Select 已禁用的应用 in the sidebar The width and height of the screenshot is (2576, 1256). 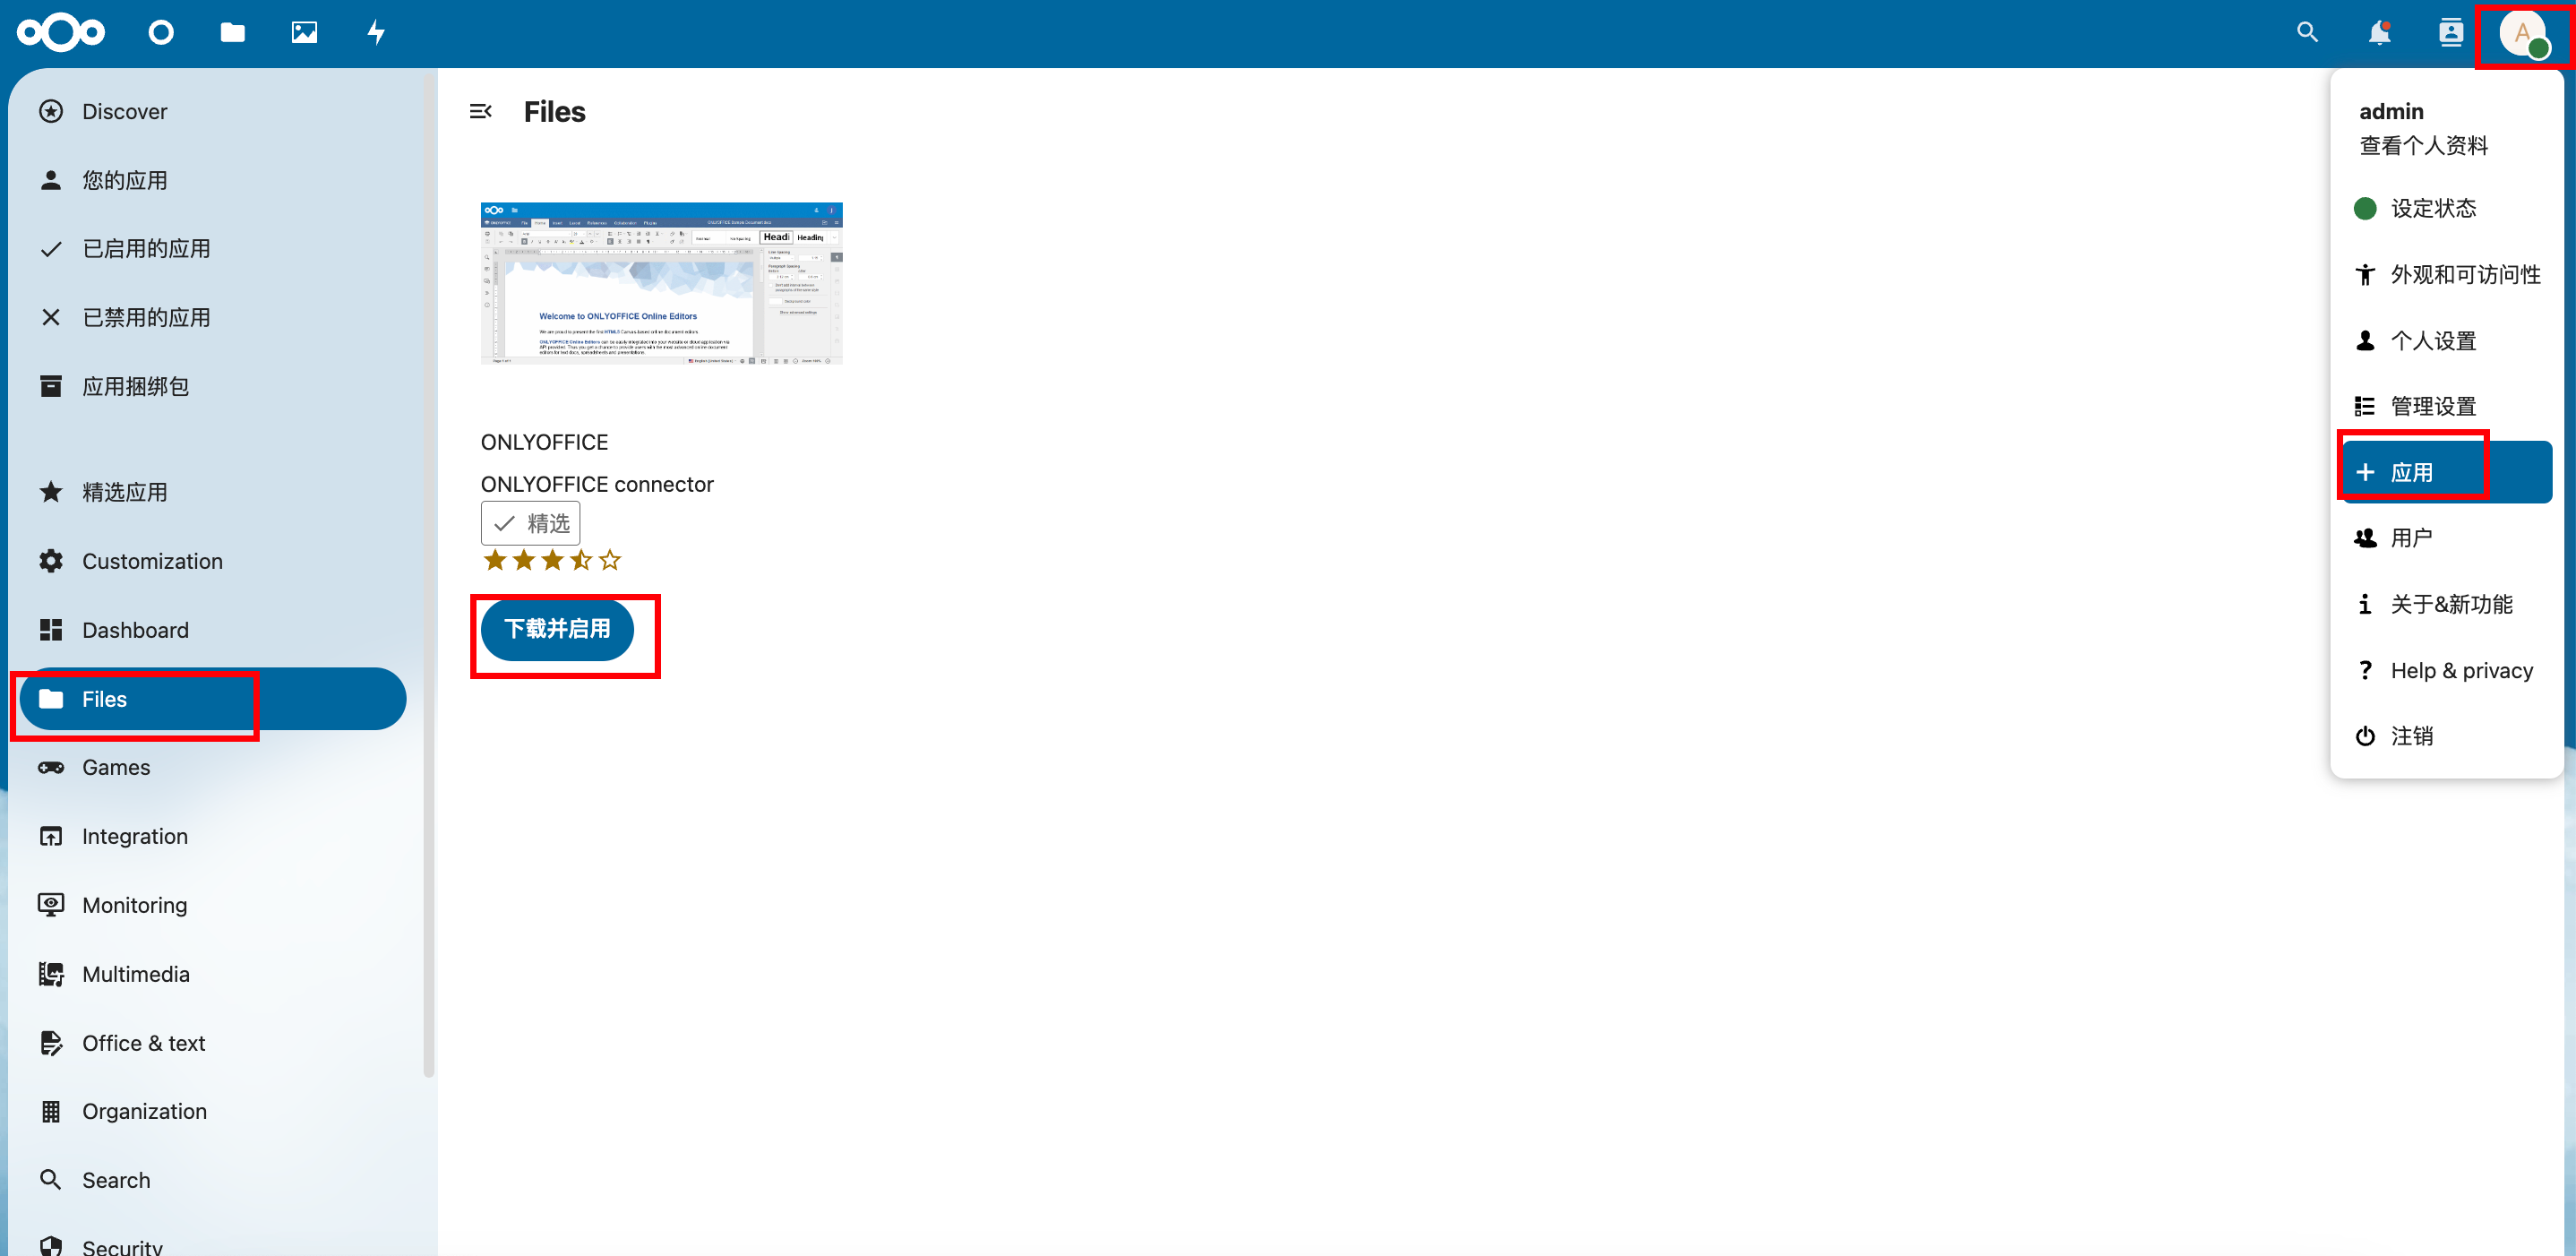point(212,318)
